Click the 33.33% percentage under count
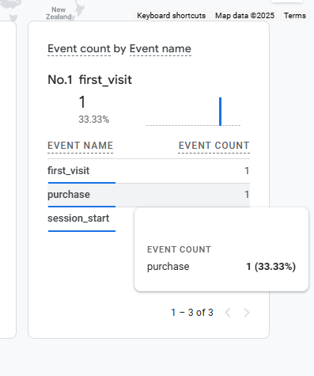The width and height of the screenshot is (314, 376). coord(94,120)
